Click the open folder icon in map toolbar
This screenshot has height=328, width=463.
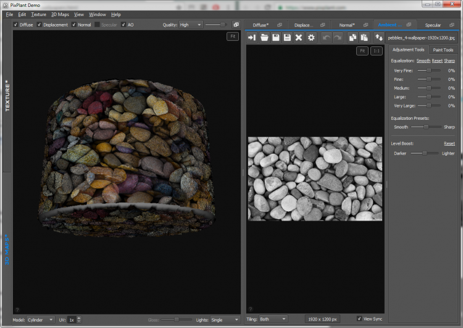click(x=264, y=38)
